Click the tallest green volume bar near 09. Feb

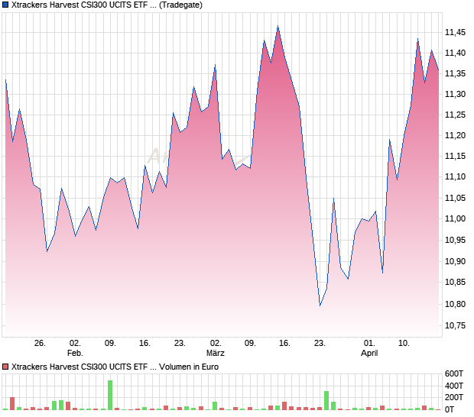click(x=110, y=395)
